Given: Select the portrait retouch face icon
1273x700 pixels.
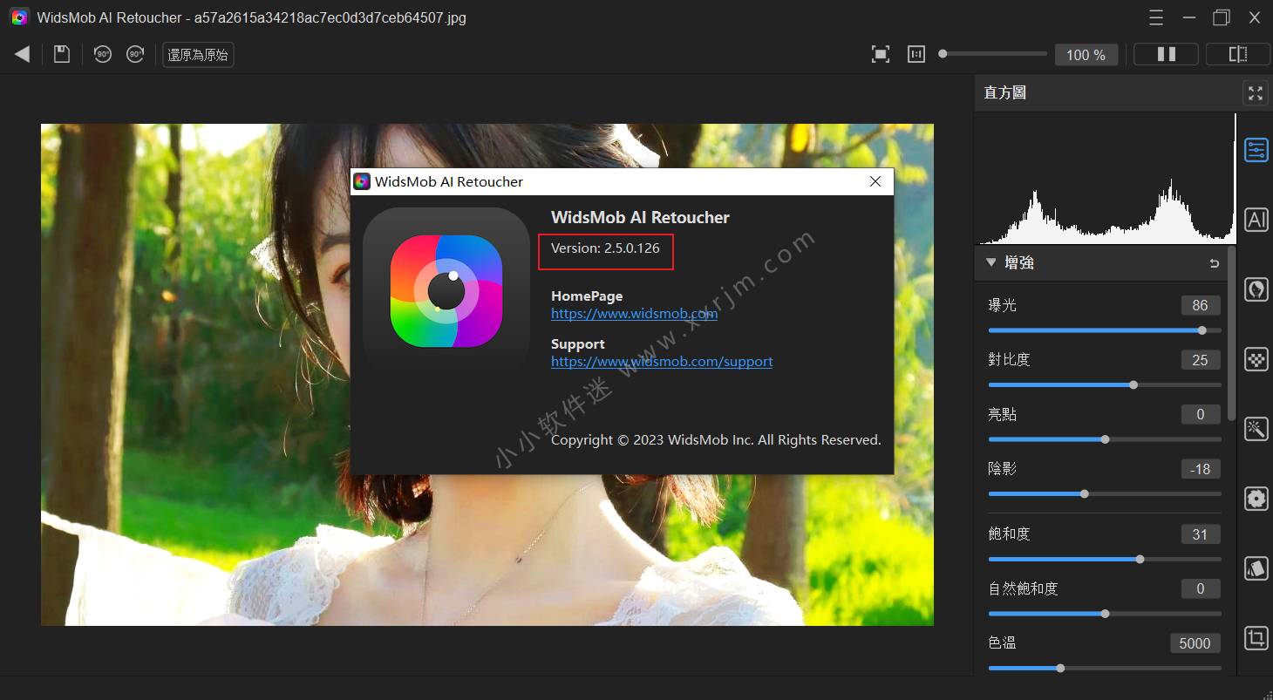Looking at the screenshot, I should click(1256, 289).
